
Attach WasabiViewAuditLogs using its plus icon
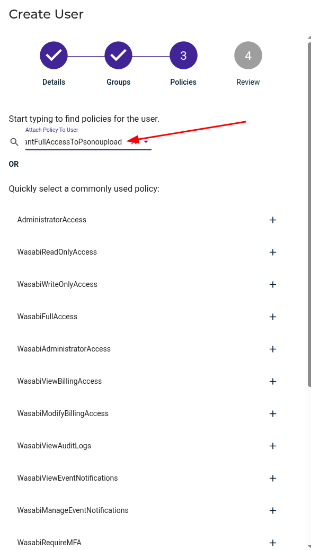(x=273, y=446)
